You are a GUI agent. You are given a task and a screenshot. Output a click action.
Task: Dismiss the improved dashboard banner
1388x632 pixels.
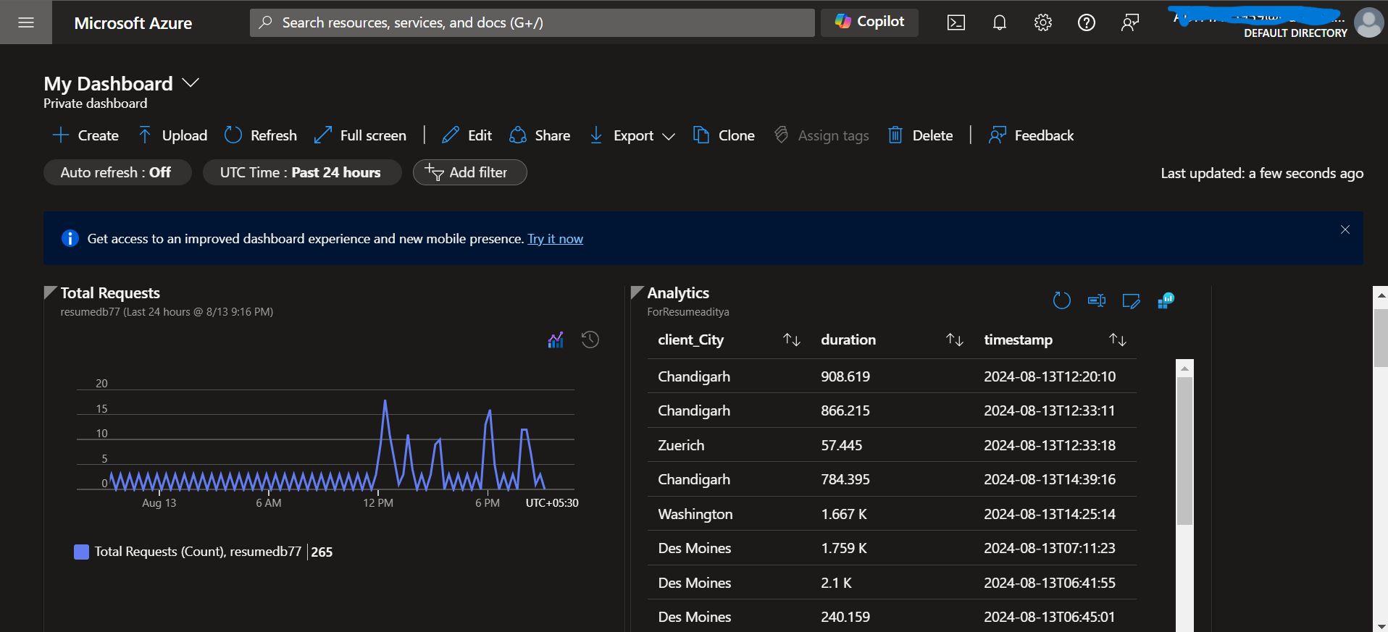coord(1345,229)
